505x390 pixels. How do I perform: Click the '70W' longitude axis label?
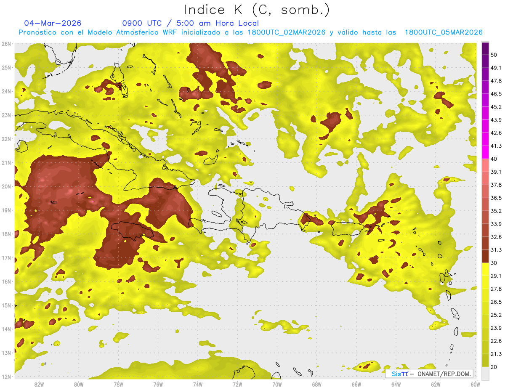[277, 384]
